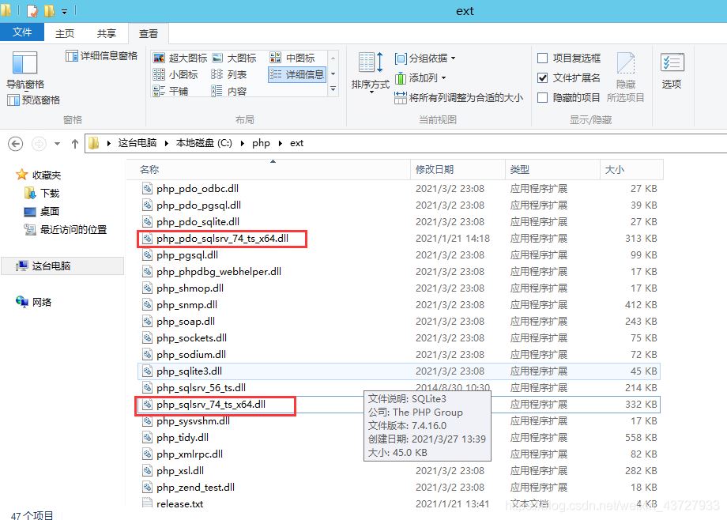Click the back navigation arrow

point(16,143)
